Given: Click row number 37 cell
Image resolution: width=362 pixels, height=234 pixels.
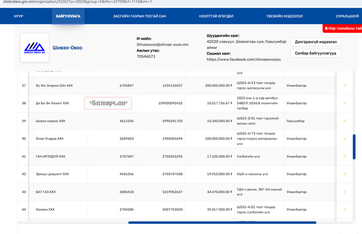Looking at the screenshot, I should point(24,85).
